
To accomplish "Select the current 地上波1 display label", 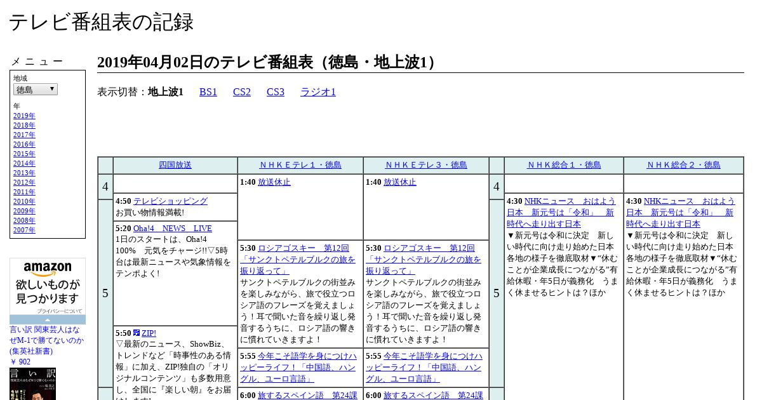I will pyautogui.click(x=166, y=92).
